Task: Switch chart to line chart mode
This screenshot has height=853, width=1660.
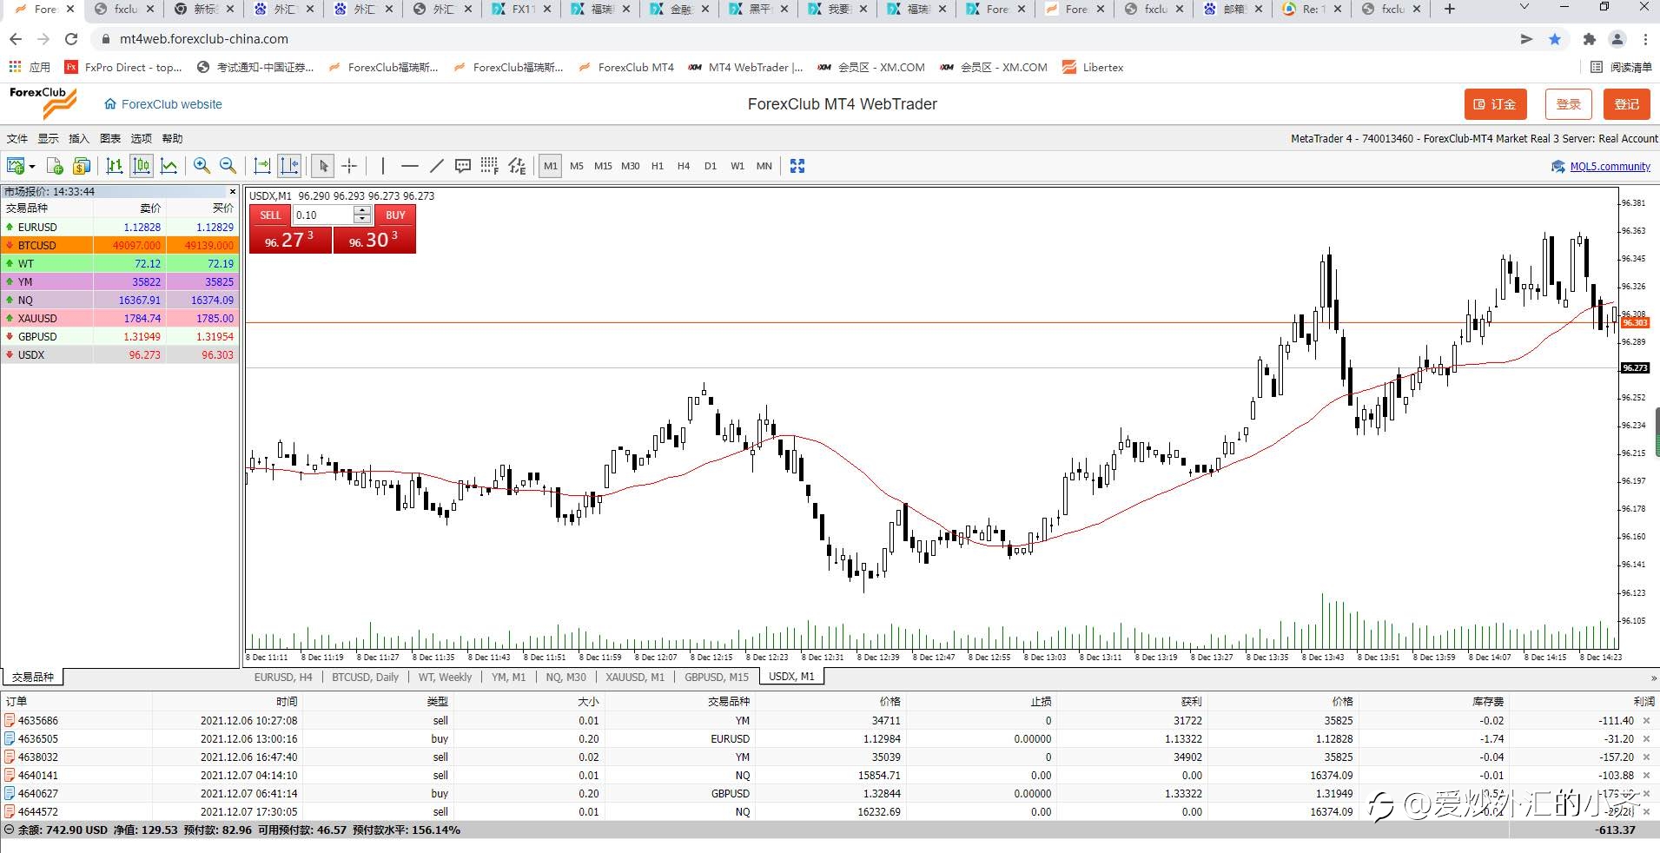Action: [x=169, y=166]
